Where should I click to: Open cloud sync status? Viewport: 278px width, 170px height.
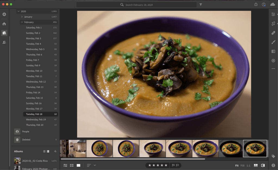(273, 4)
